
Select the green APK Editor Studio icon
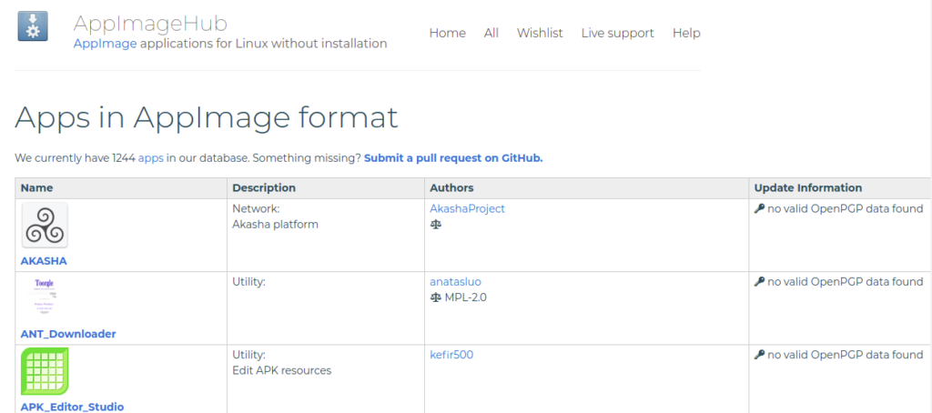pyautogui.click(x=45, y=371)
